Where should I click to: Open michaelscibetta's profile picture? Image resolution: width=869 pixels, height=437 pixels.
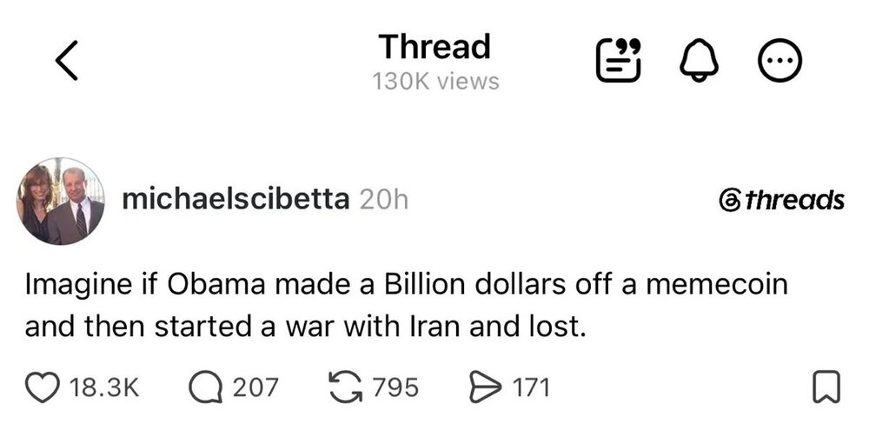click(x=61, y=201)
